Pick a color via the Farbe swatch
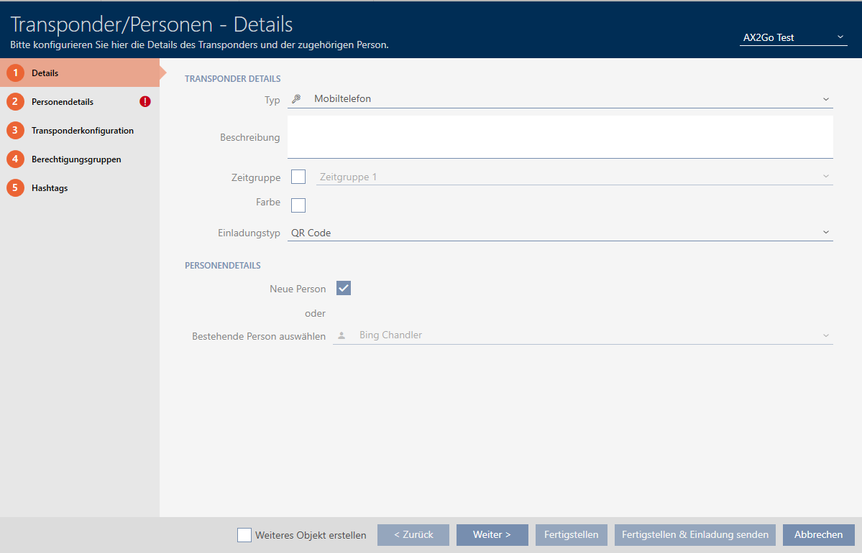 point(298,205)
